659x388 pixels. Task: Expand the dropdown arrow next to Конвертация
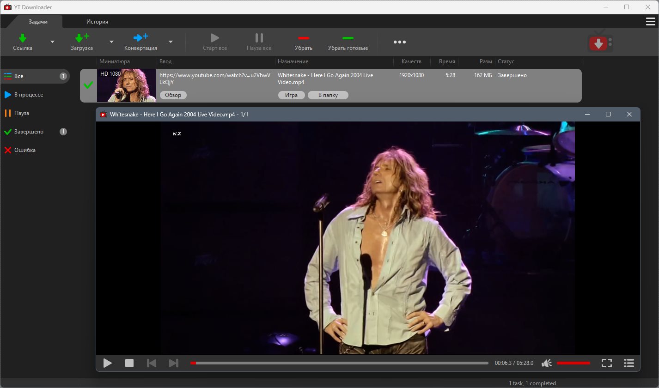[171, 42]
